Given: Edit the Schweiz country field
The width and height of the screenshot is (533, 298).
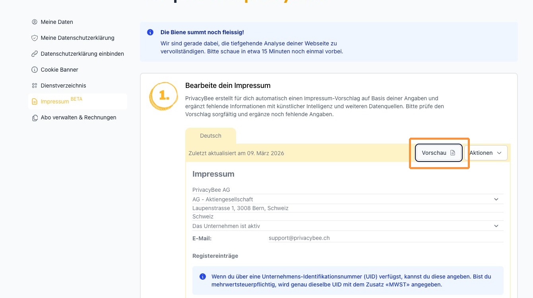Looking at the screenshot, I should pos(348,217).
